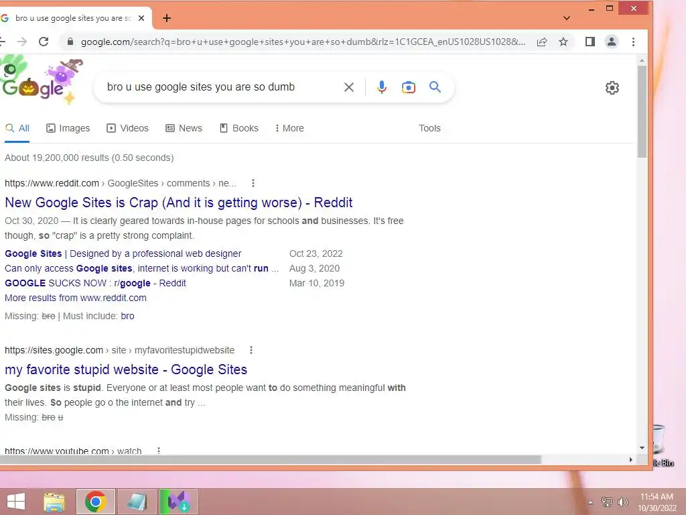Select the URL in address bar

point(303,42)
